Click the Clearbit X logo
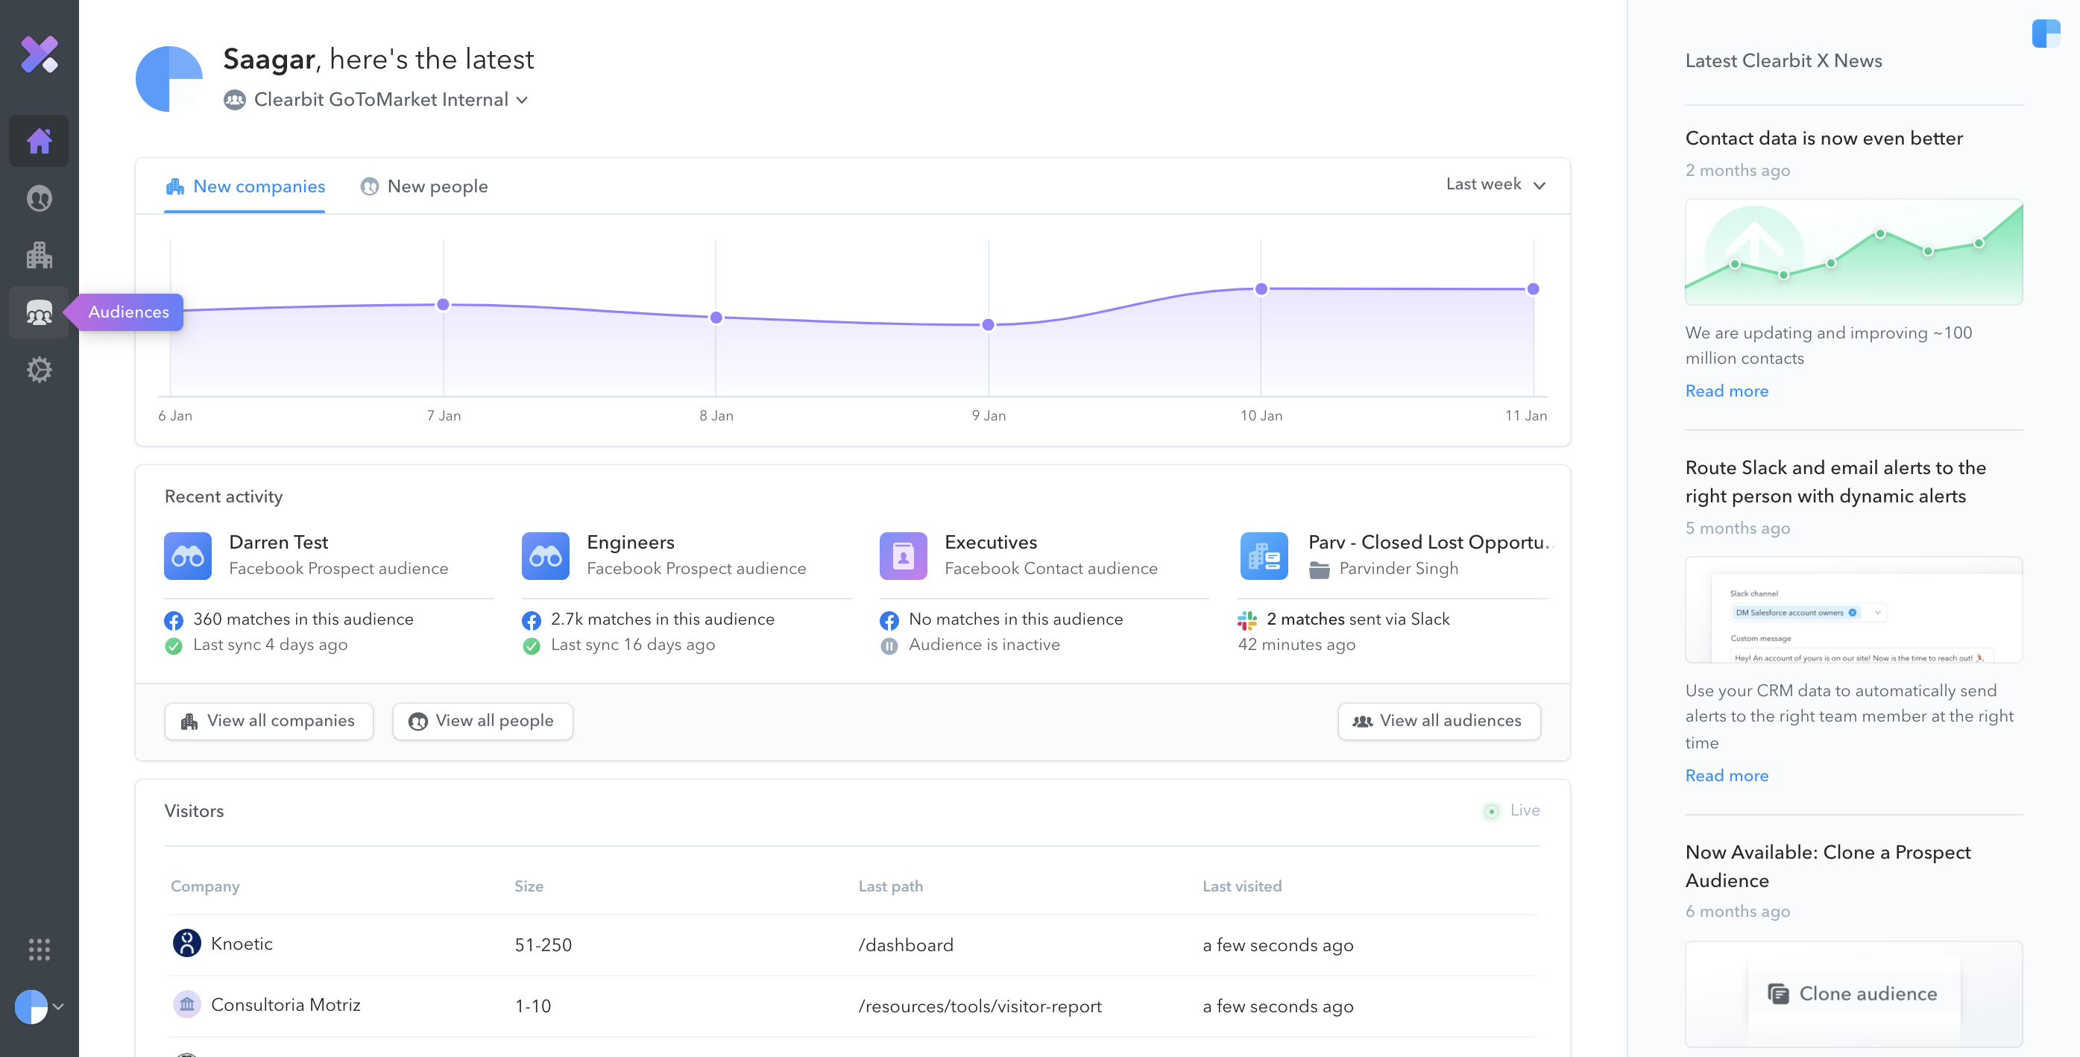 click(39, 55)
